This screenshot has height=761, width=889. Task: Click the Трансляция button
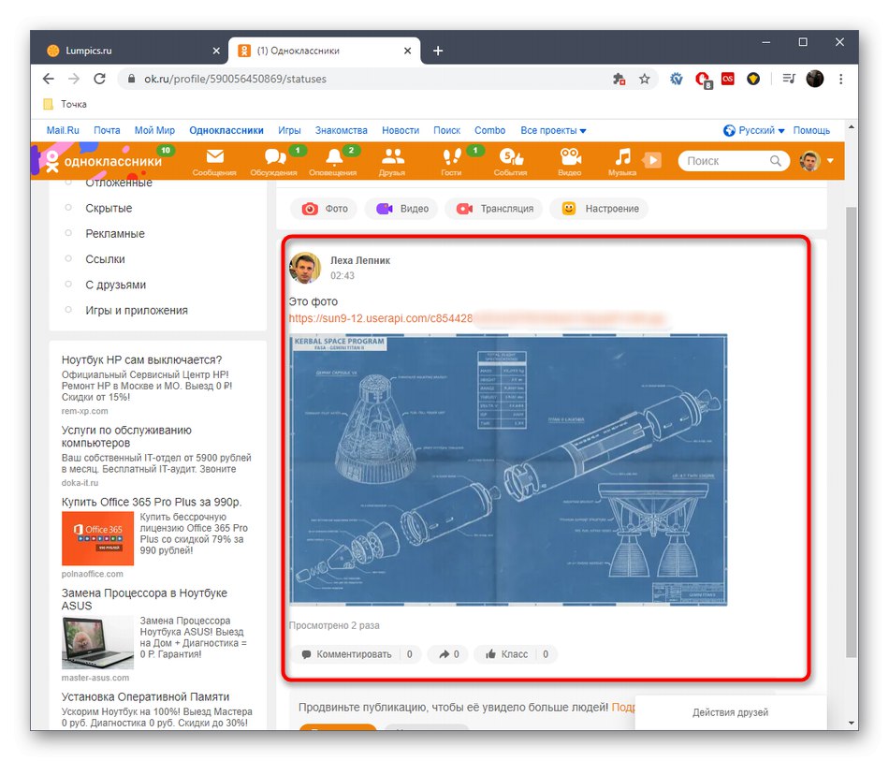[494, 209]
